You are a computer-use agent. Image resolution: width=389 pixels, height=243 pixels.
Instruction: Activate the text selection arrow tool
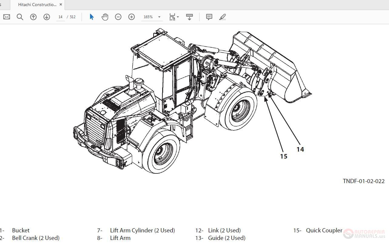92,17
